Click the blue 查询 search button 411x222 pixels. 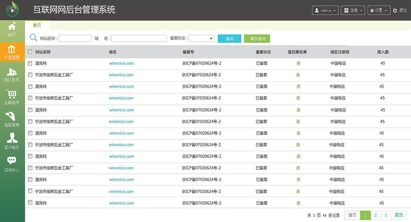pyautogui.click(x=229, y=38)
